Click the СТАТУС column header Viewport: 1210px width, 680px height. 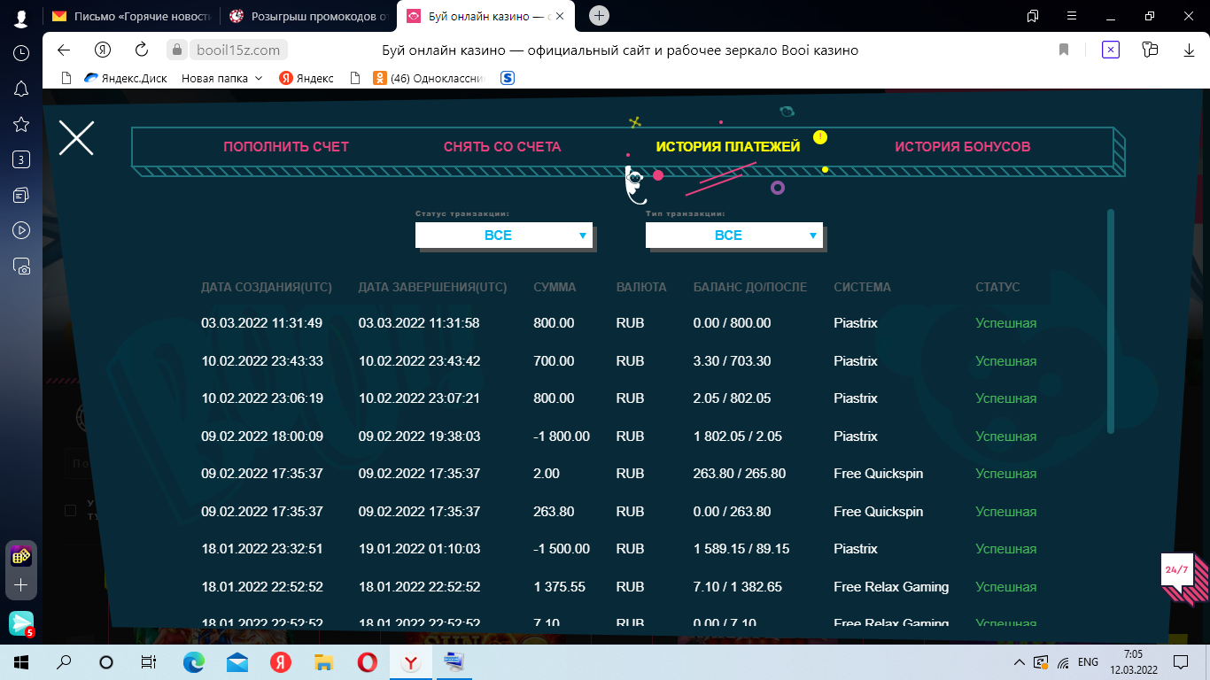(997, 287)
